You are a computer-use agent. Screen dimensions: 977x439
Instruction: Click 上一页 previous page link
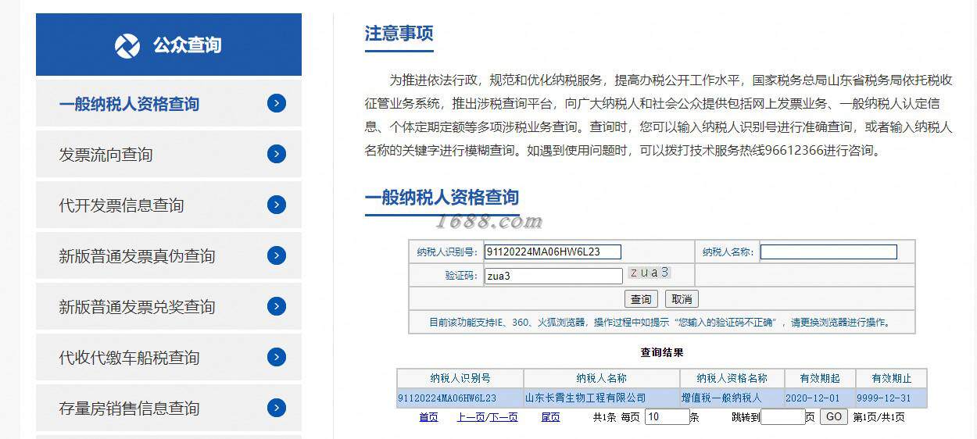pos(471,417)
